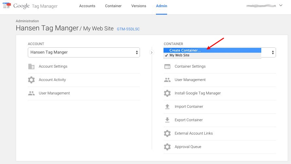Choose the checked My Web Site option

179,56
